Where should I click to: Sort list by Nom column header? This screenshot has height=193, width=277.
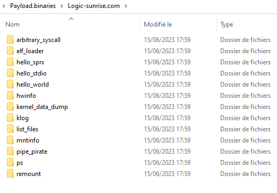tap(12, 24)
